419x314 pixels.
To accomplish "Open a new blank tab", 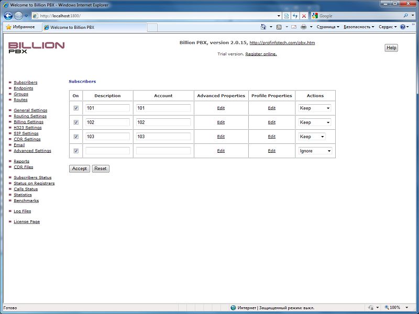I will pyautogui.click(x=152, y=28).
